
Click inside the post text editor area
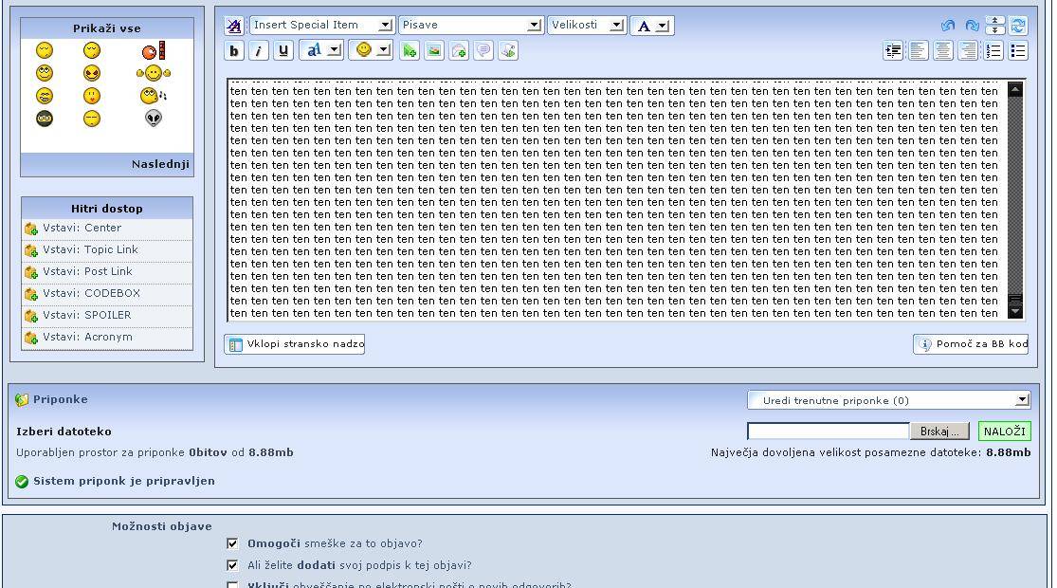616,200
